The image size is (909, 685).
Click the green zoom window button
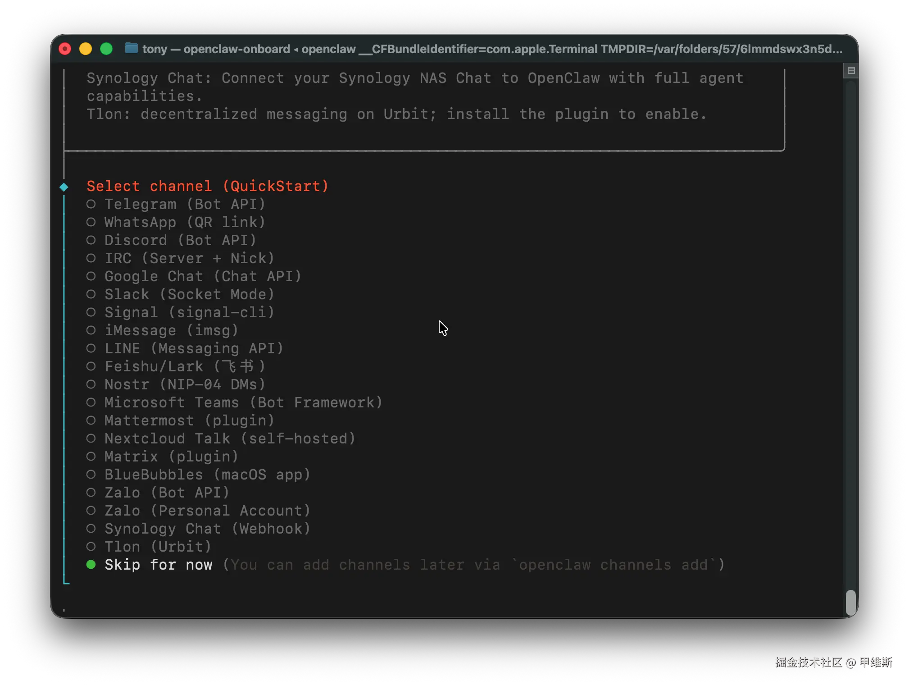(x=106, y=49)
